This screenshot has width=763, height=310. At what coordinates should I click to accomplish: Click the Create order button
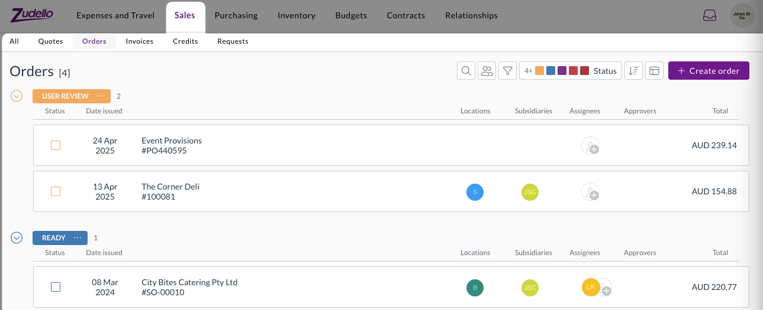(x=708, y=71)
